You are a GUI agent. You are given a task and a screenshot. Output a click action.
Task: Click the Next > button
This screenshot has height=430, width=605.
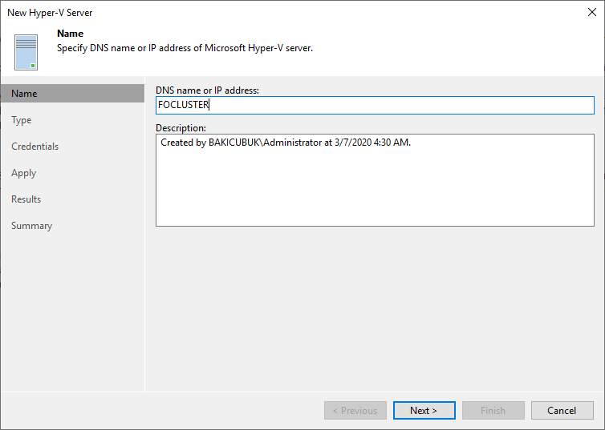[x=424, y=410]
